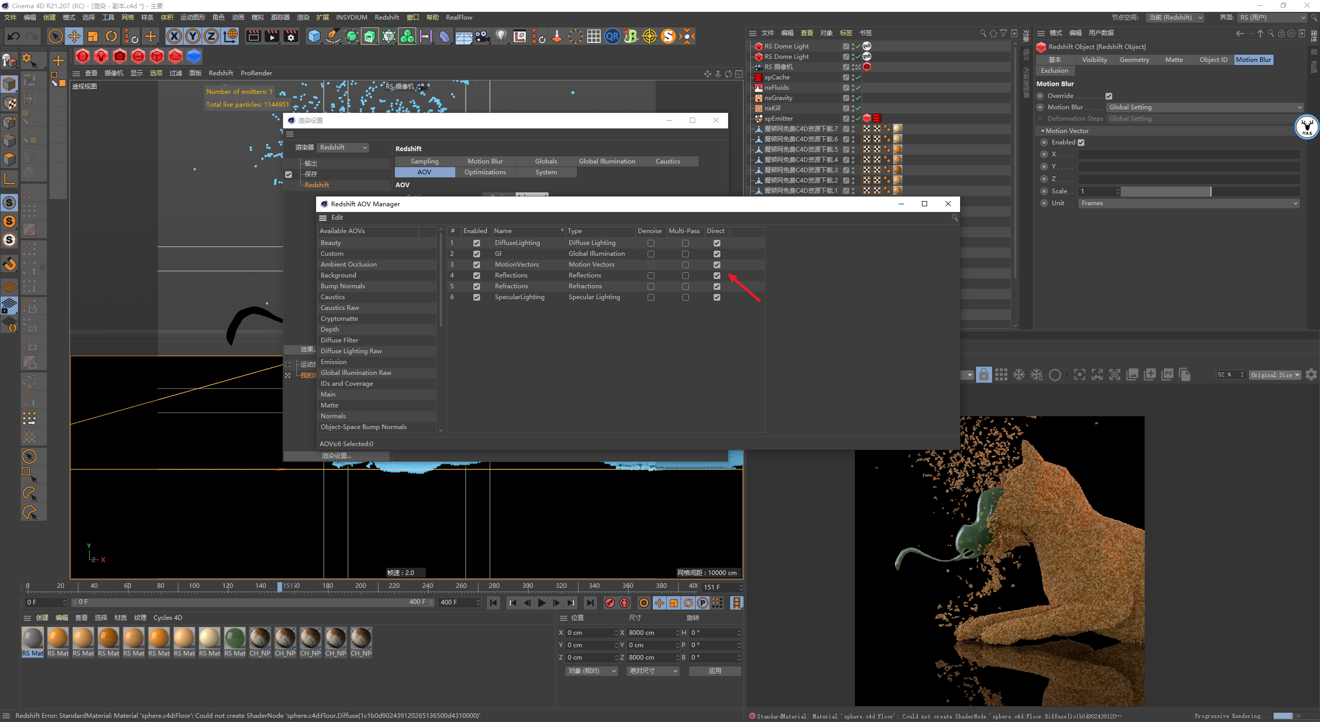Open the renderer Redshift dropdown
Image resolution: width=1320 pixels, height=722 pixels.
coord(343,147)
